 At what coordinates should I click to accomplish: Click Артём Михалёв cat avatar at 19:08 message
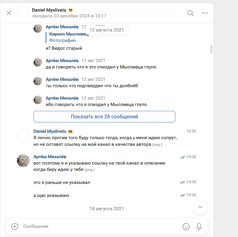click(23, 160)
